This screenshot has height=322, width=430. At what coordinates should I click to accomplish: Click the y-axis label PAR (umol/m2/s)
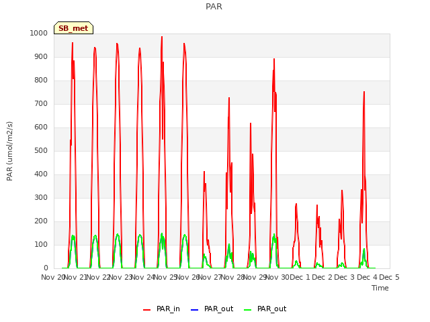[9, 151]
